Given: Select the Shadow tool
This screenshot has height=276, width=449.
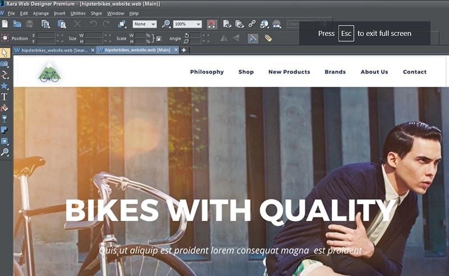Looking at the screenshot, I should coord(4,130).
